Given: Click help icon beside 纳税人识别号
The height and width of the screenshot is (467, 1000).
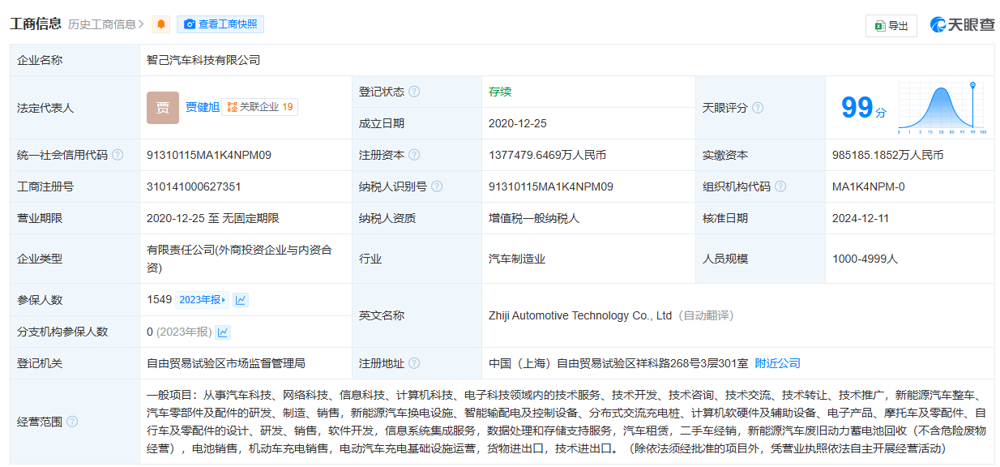Looking at the screenshot, I should (437, 186).
